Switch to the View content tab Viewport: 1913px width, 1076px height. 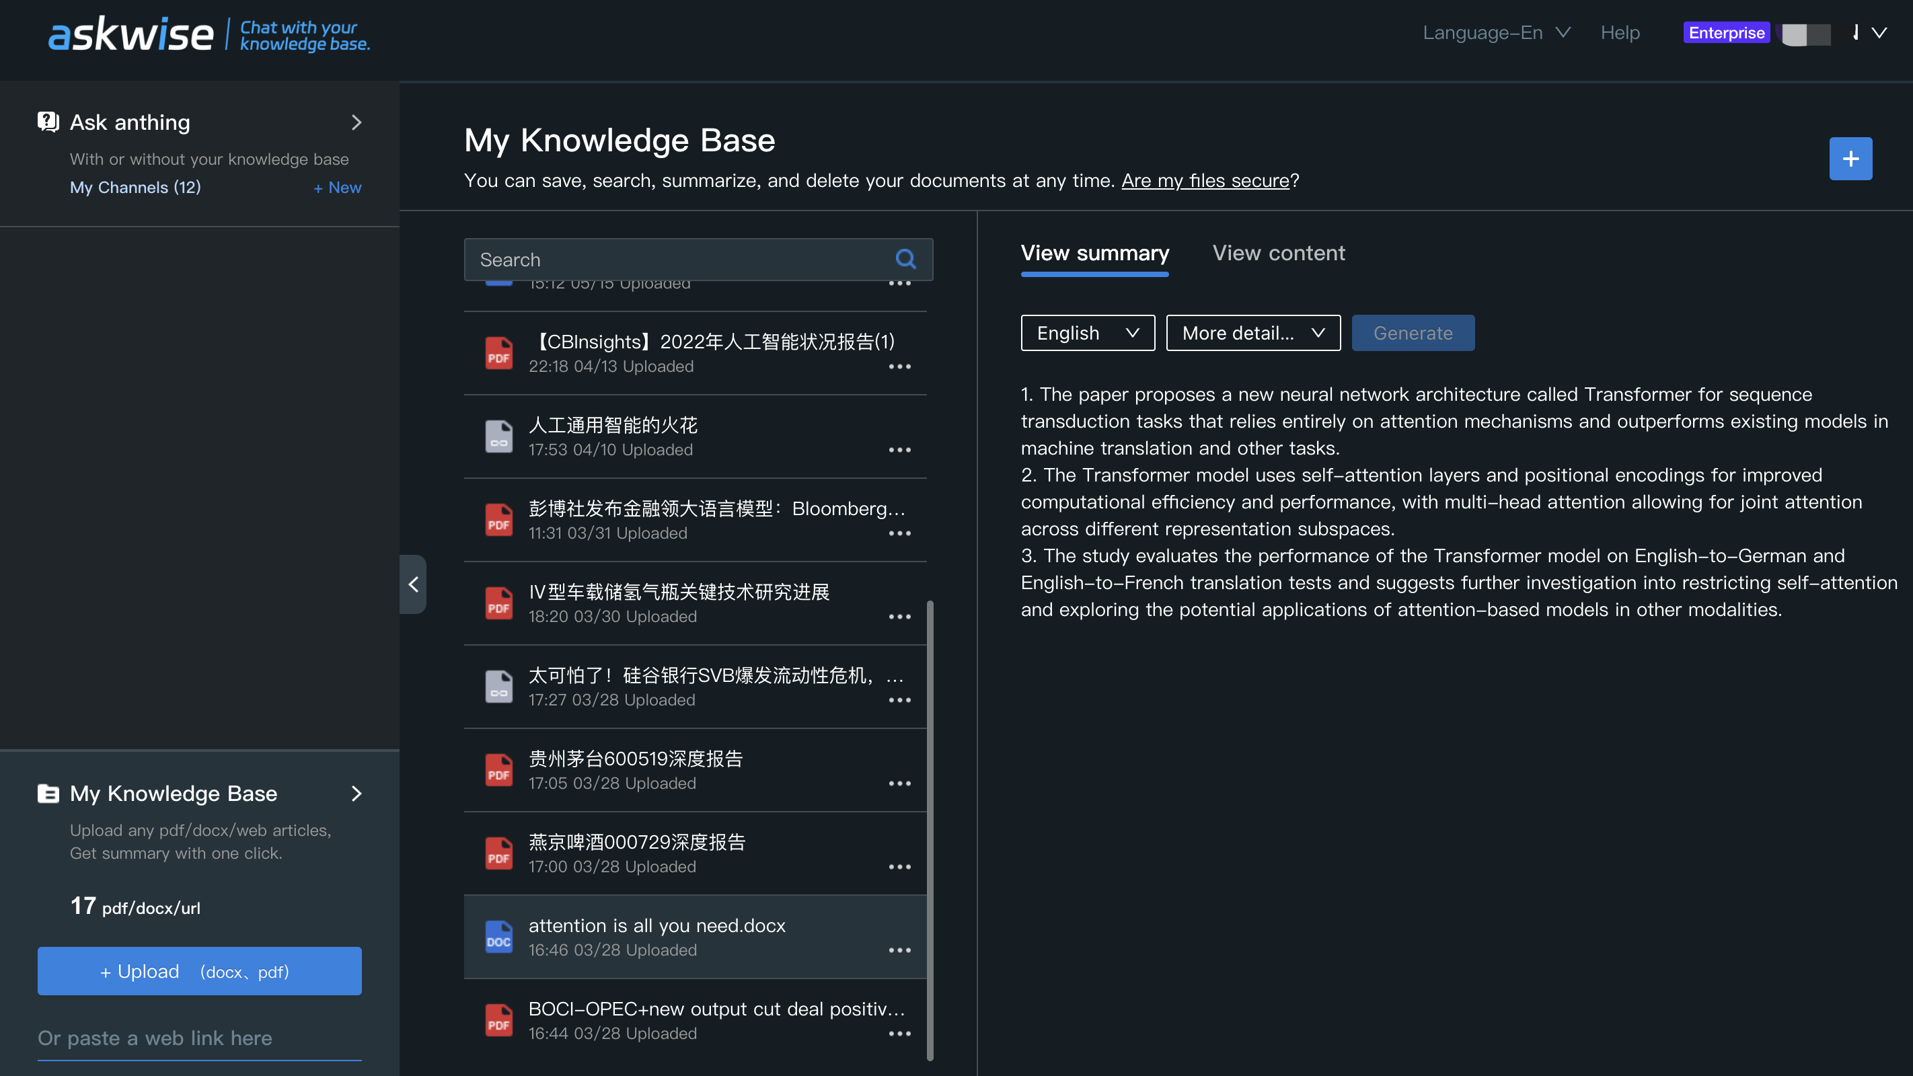(1278, 254)
